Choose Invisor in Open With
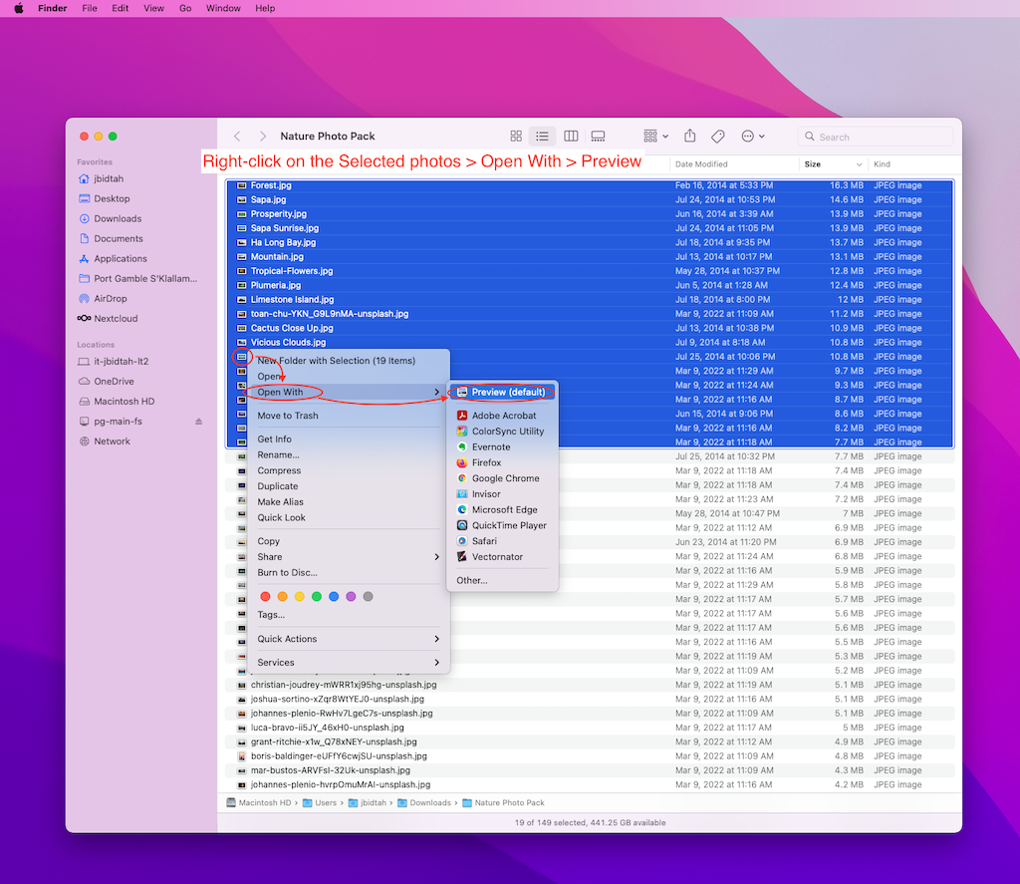Screen dimensions: 1020x884 coord(502,494)
